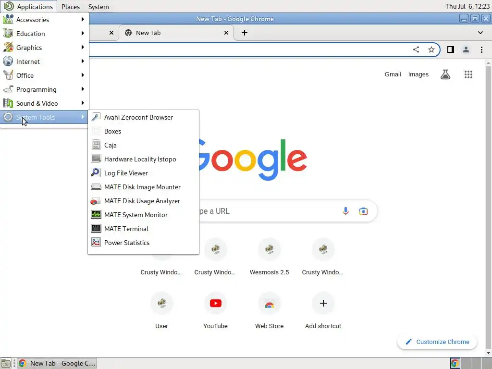Click the page's vertical scrollbar
Viewport: 492px width, 369px height.
pos(488,207)
